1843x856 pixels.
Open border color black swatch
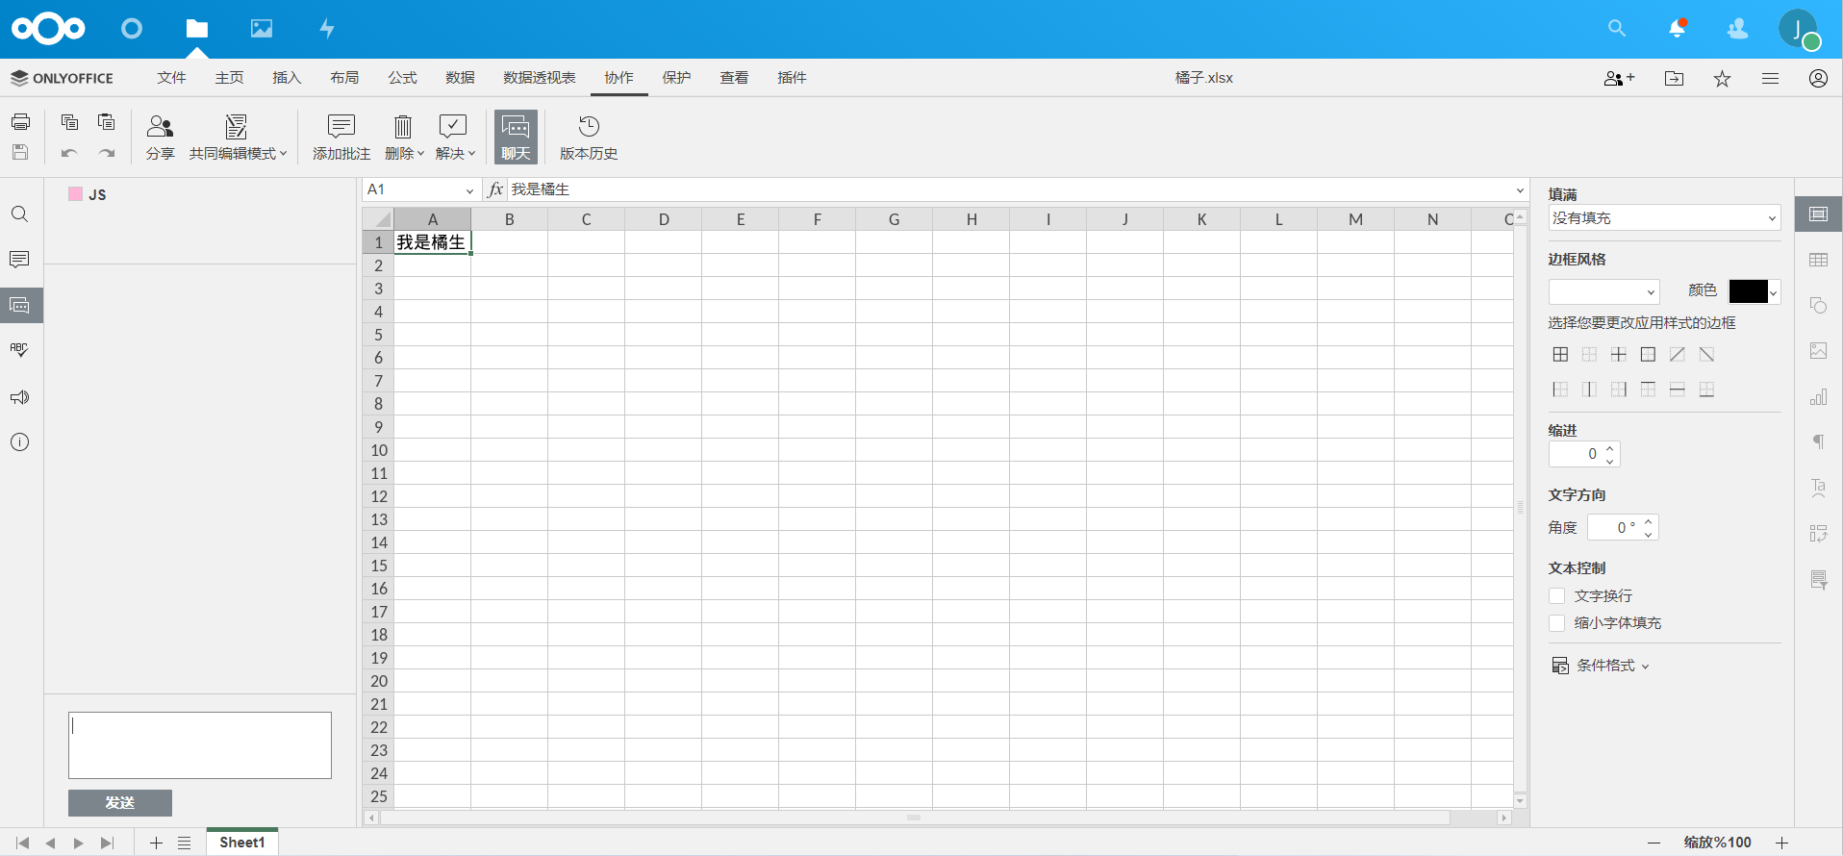[x=1755, y=291]
